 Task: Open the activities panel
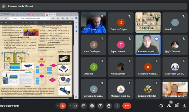184,106
